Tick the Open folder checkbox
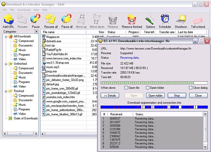 pos(147,88)
